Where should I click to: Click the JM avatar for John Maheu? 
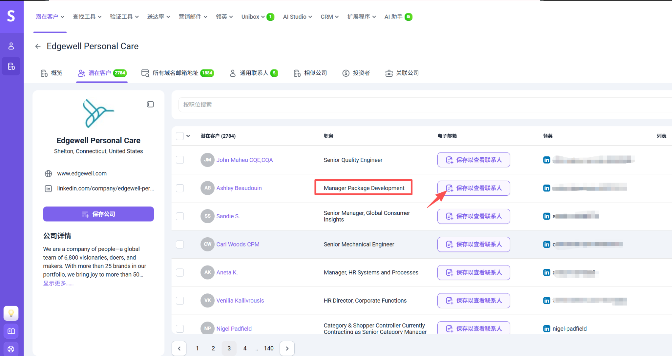207,160
